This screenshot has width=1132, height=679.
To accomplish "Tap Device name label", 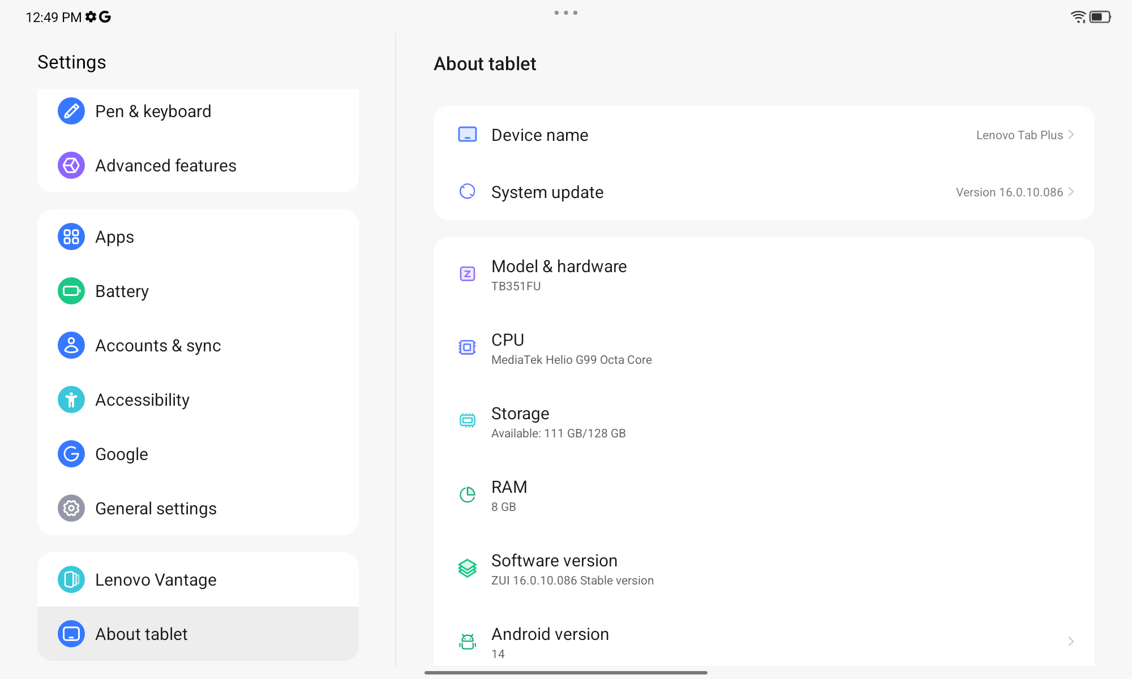I will (540, 135).
